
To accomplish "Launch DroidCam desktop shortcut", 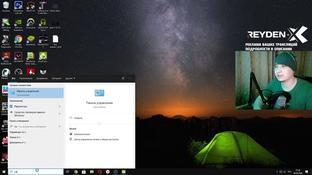I will pos(43,57).
